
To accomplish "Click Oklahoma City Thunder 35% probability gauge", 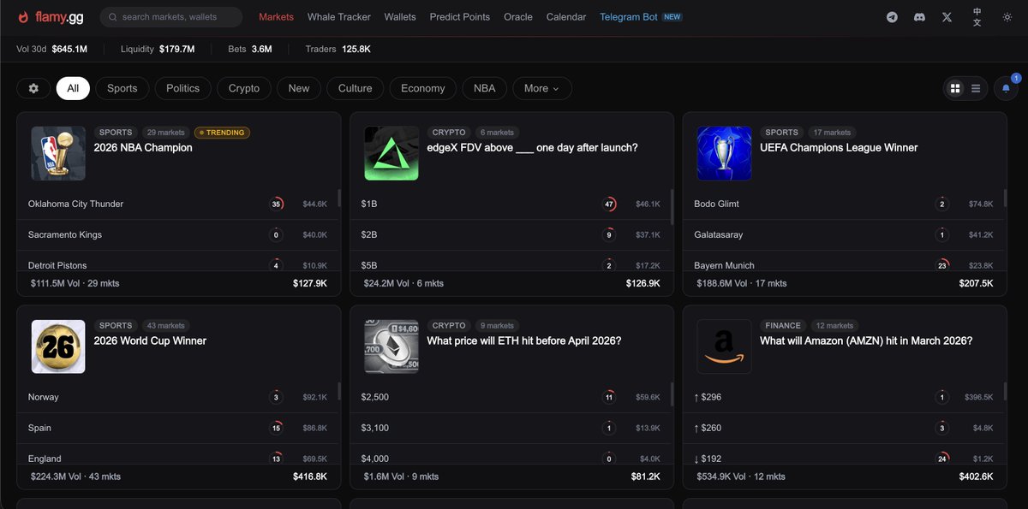I will coord(276,204).
